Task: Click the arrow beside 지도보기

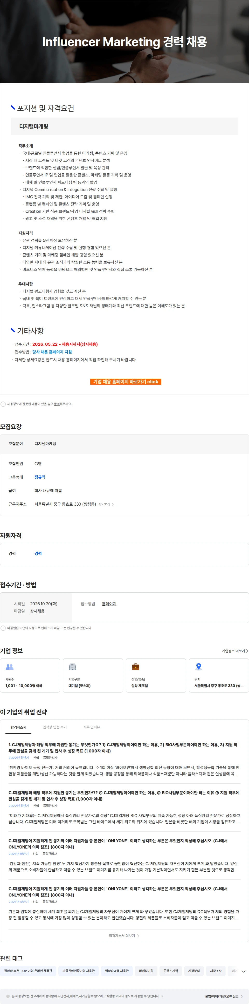Action: 113,504
